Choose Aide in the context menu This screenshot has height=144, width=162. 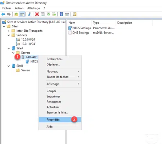click(x=60, y=127)
